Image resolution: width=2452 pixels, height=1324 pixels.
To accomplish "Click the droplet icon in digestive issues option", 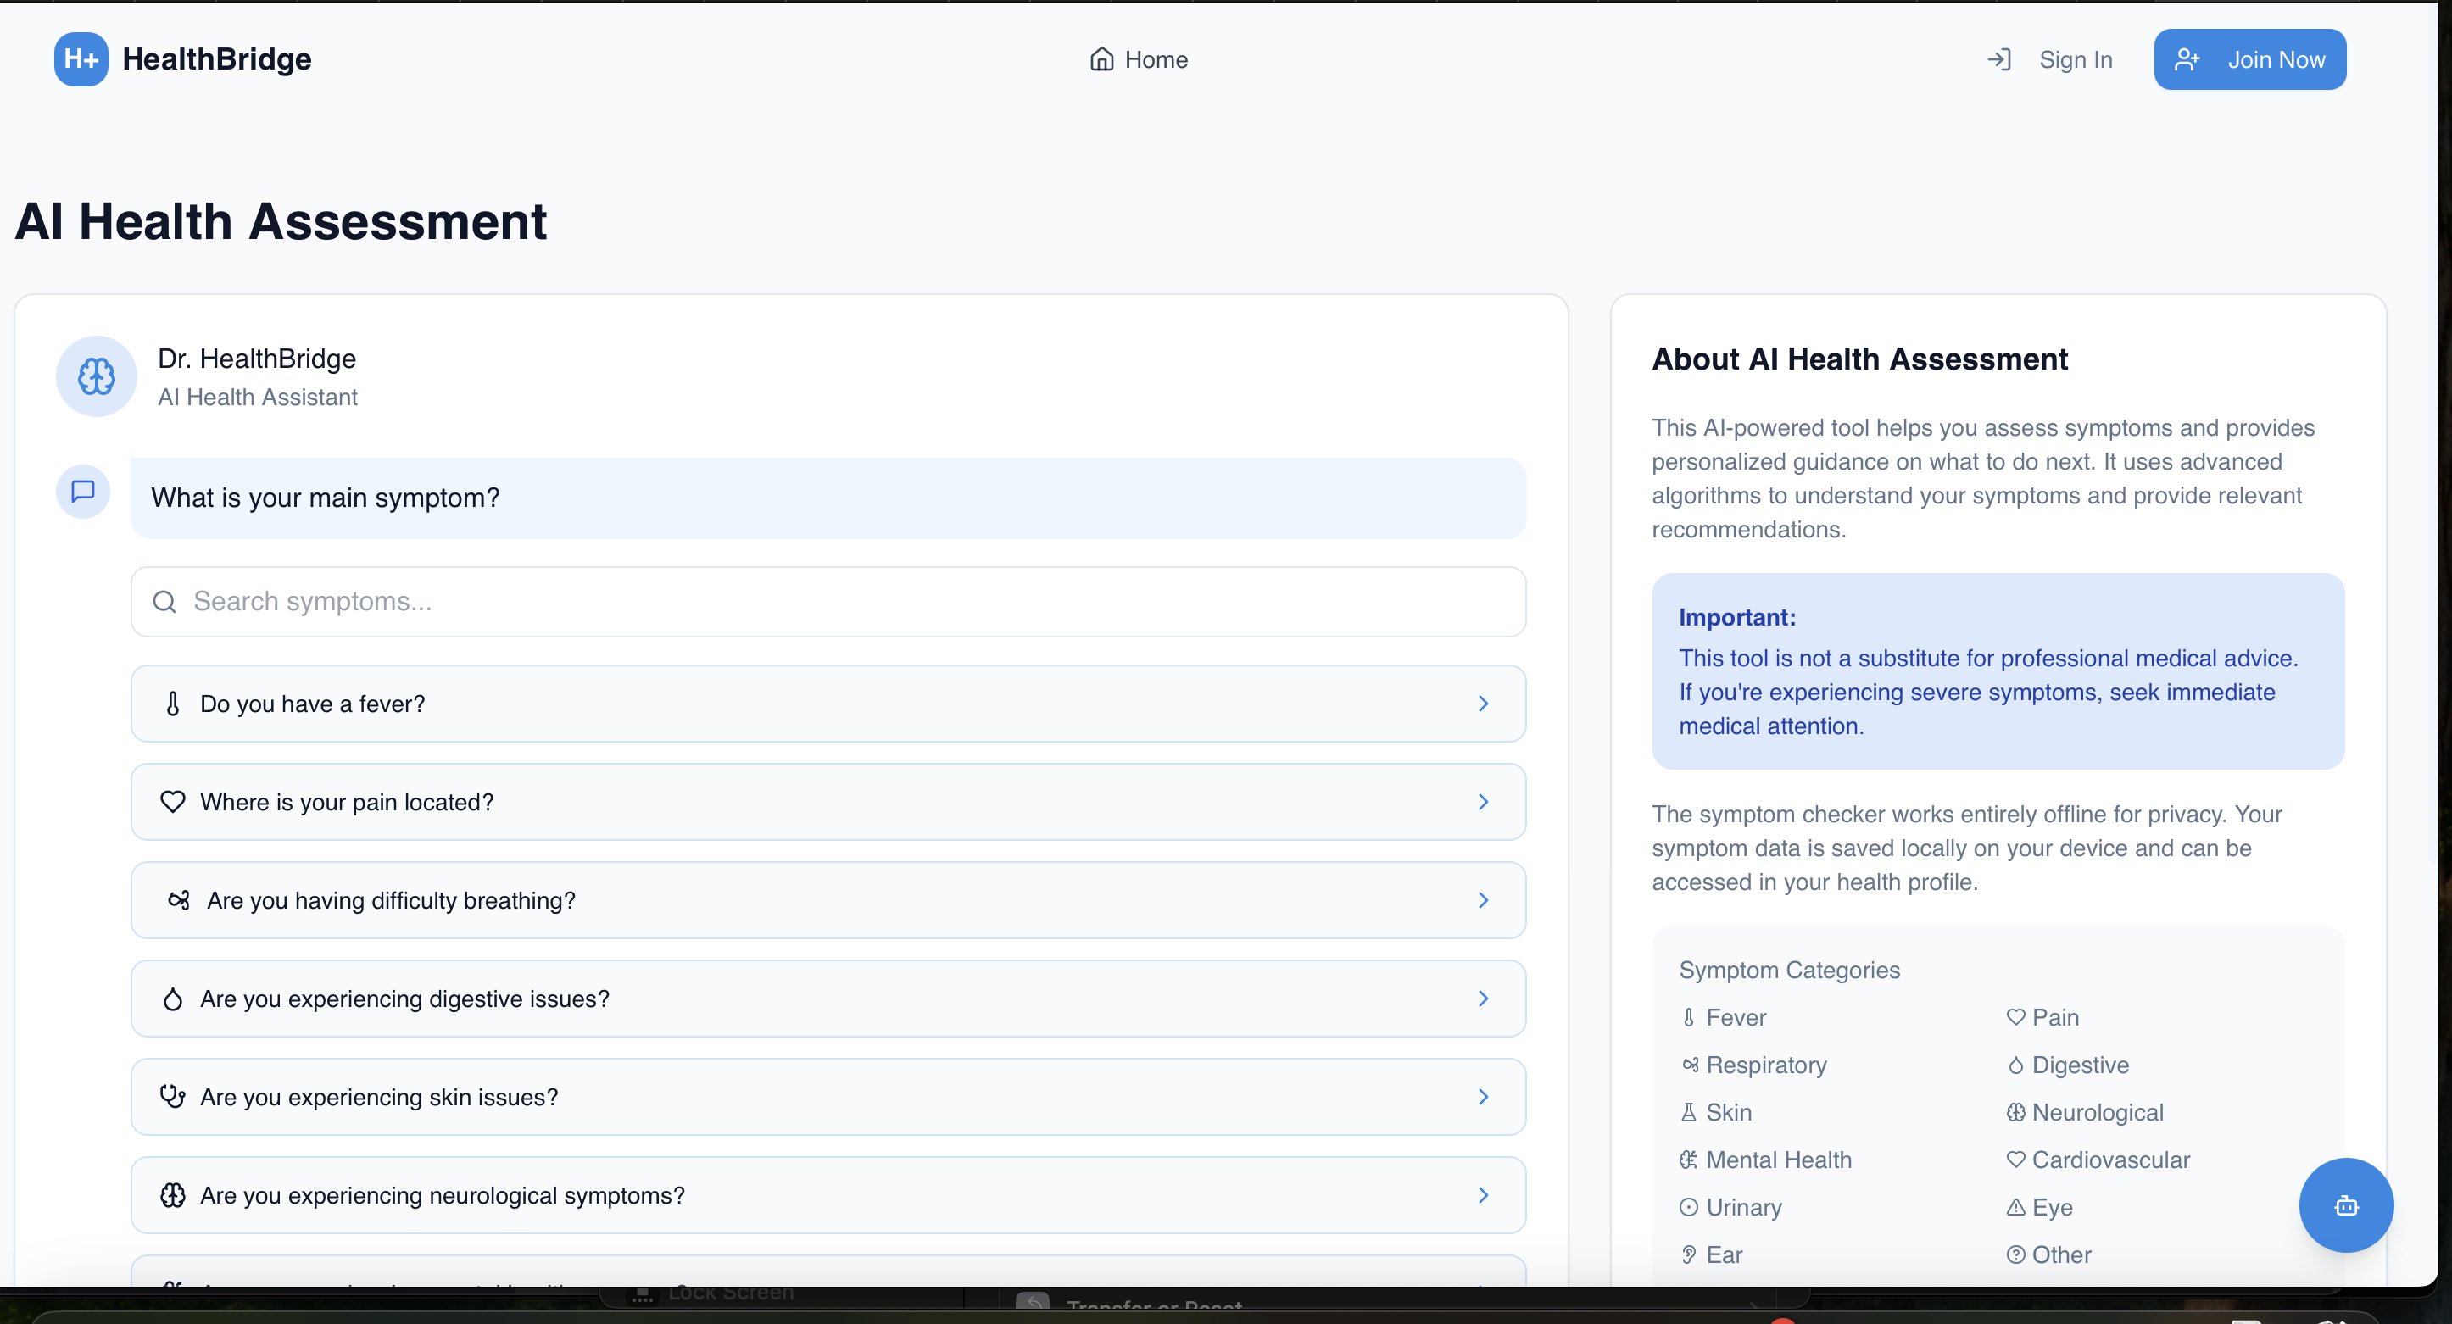I will tap(172, 999).
